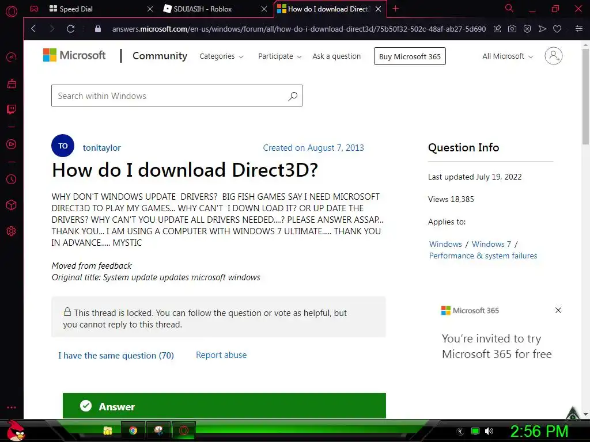Close the Speed Dial tab

pos(150,9)
